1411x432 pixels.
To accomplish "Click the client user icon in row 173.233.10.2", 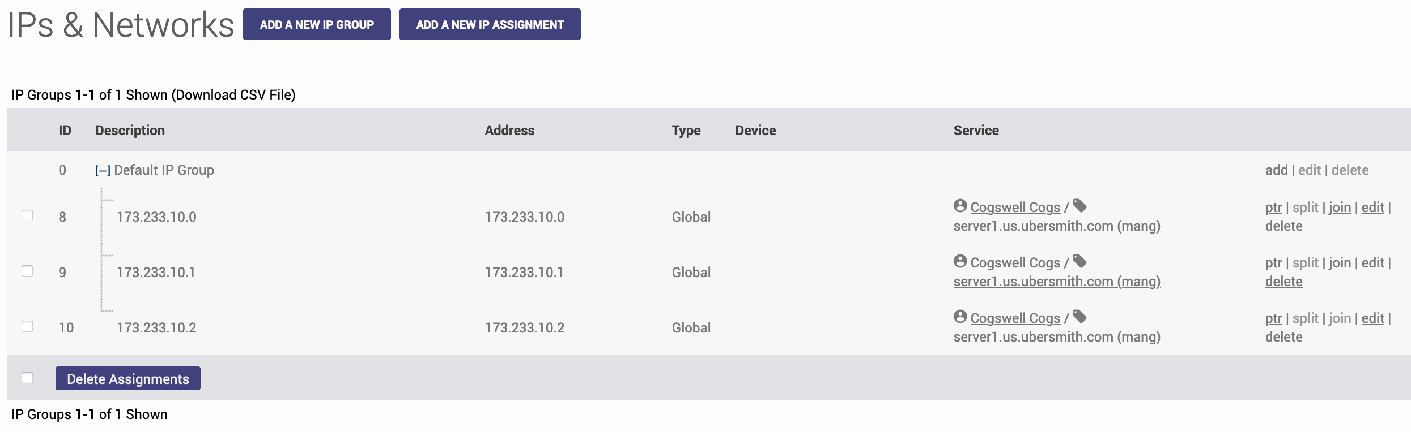I will (x=960, y=317).
